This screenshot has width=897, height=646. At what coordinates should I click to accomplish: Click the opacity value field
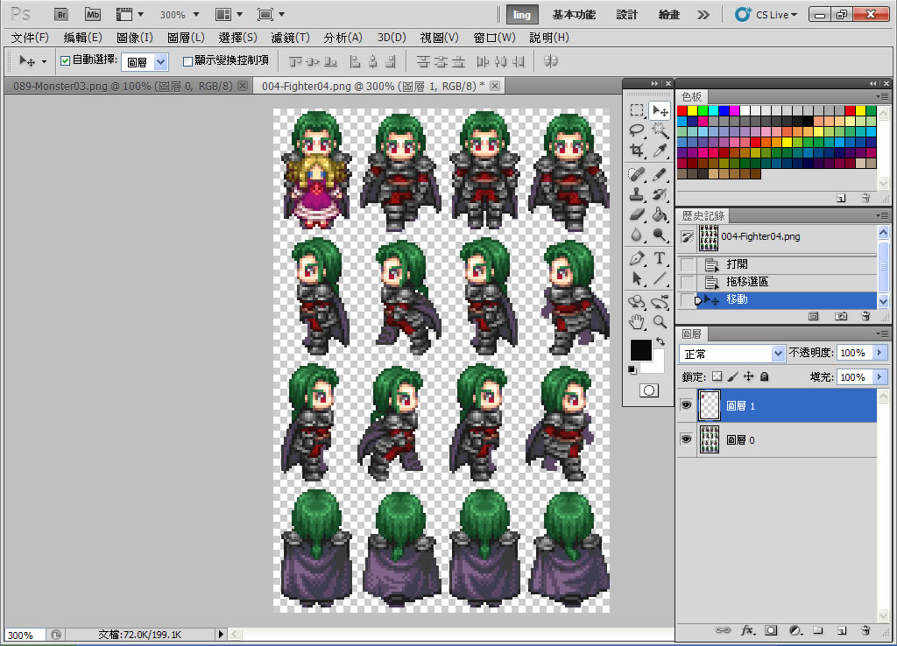pyautogui.click(x=855, y=353)
